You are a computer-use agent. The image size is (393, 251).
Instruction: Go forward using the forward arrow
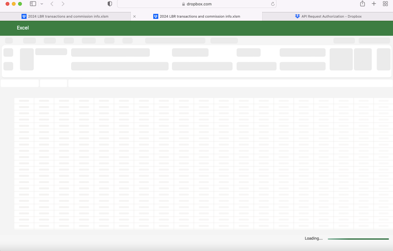point(63,4)
